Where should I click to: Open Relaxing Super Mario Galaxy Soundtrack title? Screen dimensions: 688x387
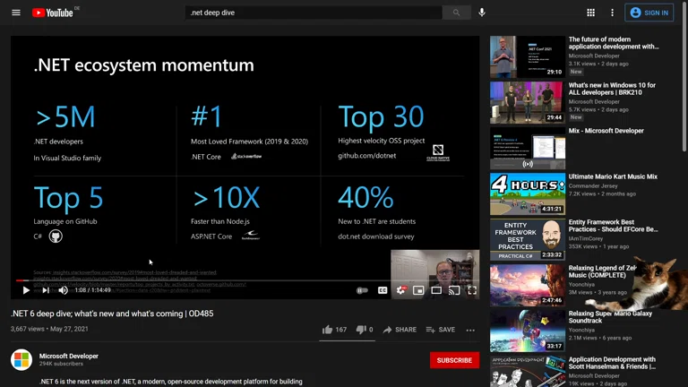(x=610, y=317)
